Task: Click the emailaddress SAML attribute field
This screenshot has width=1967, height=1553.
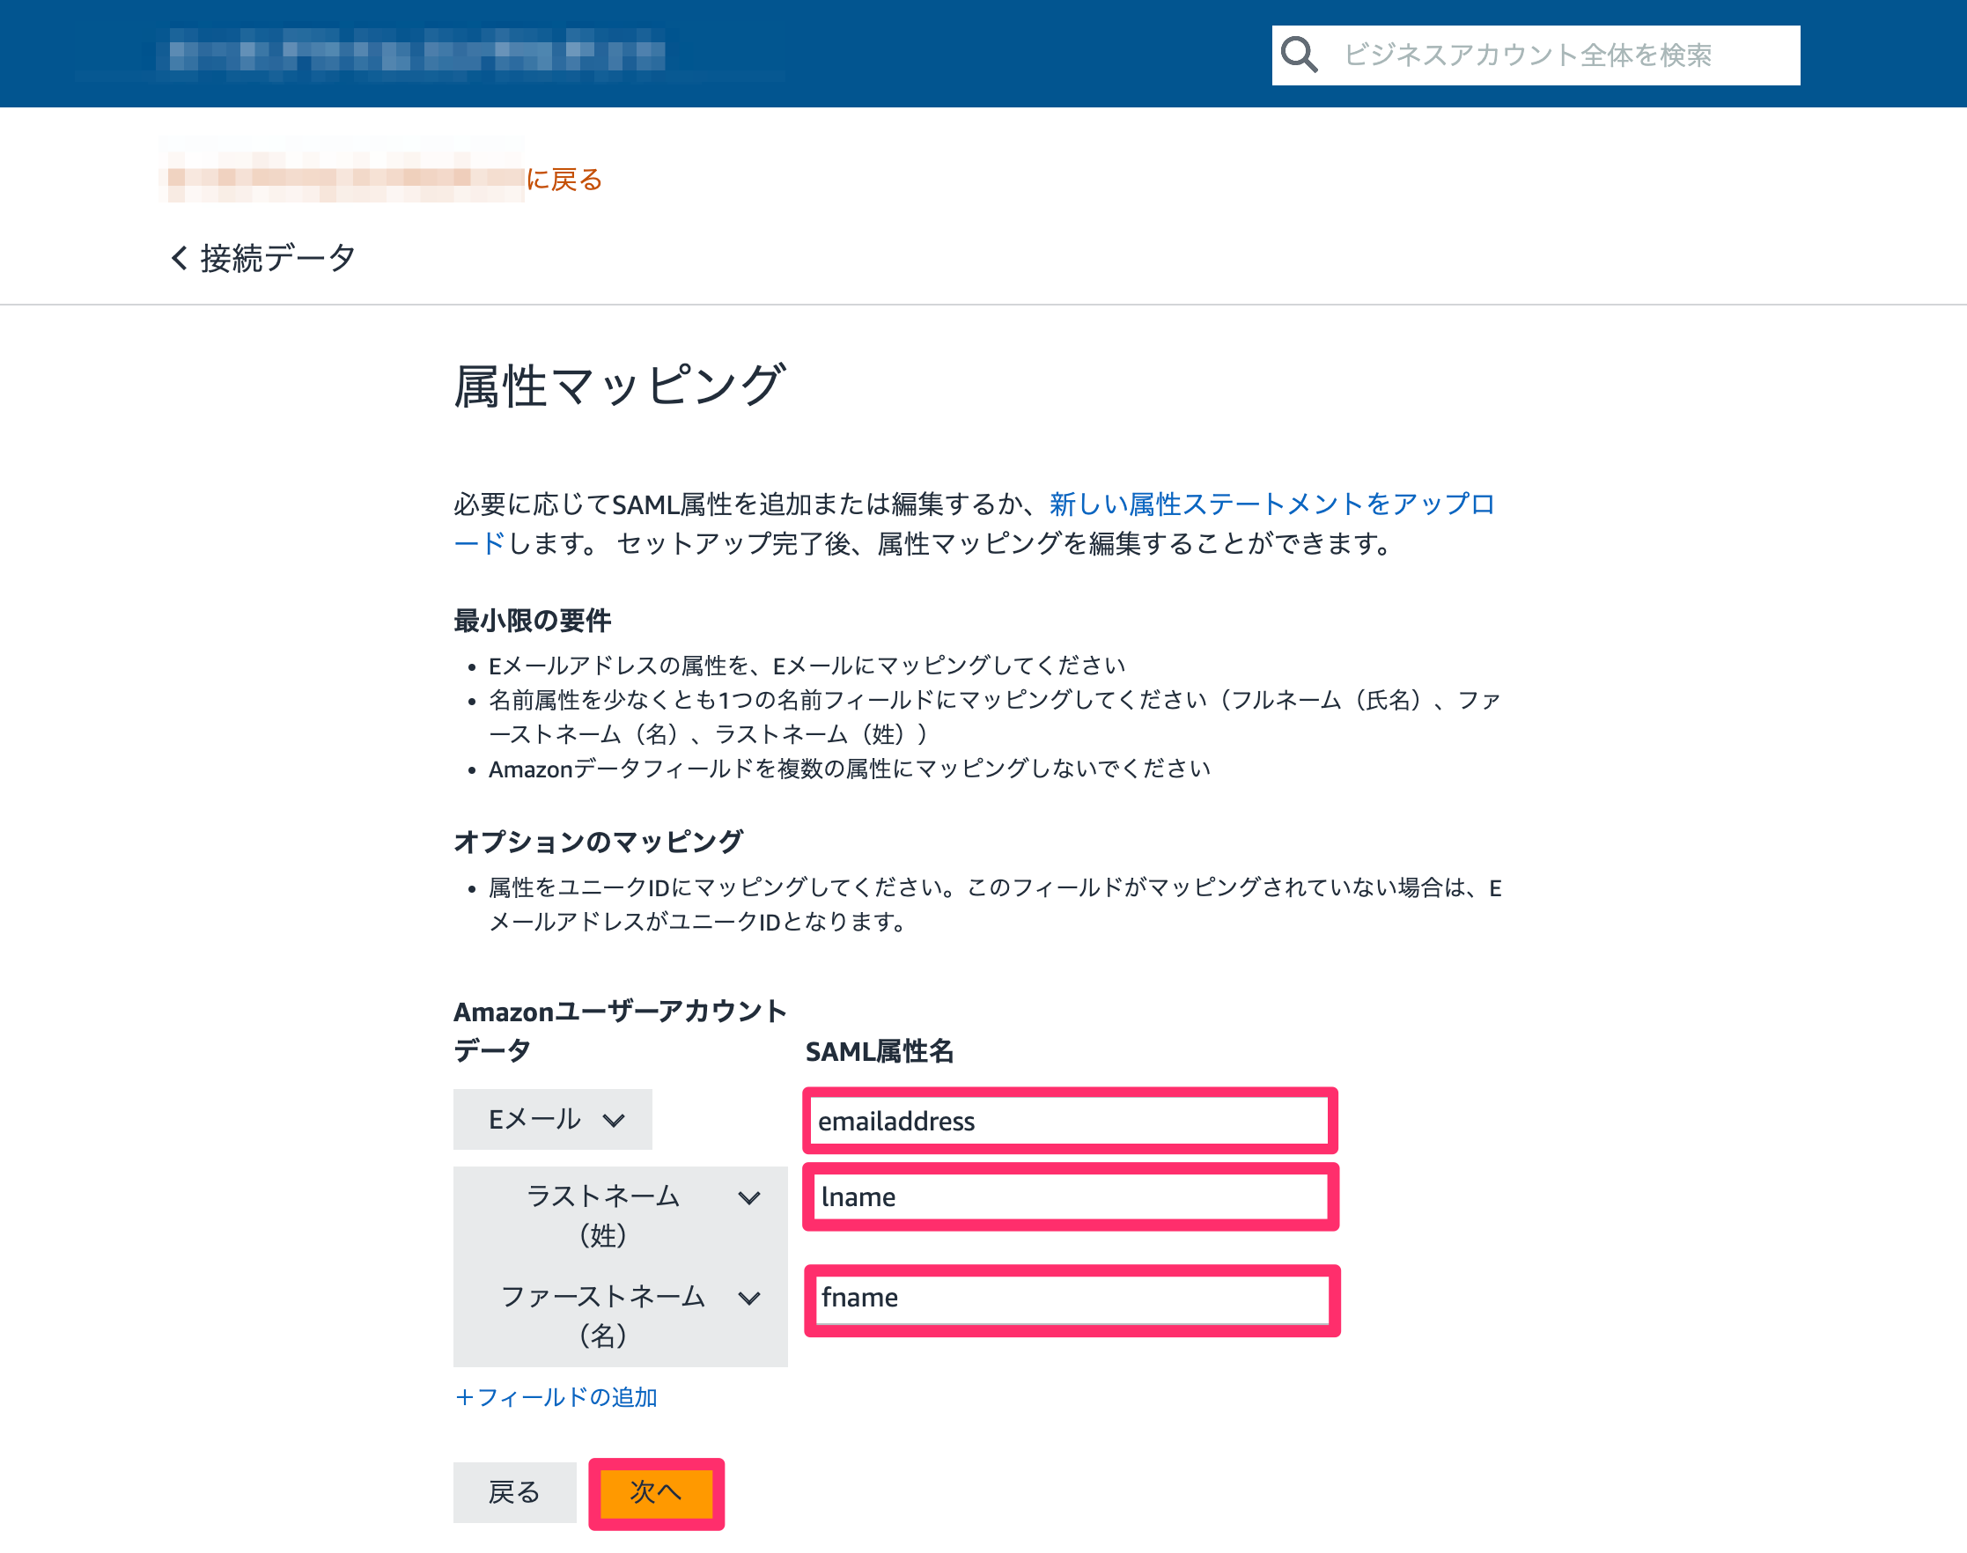Action: [1071, 1120]
